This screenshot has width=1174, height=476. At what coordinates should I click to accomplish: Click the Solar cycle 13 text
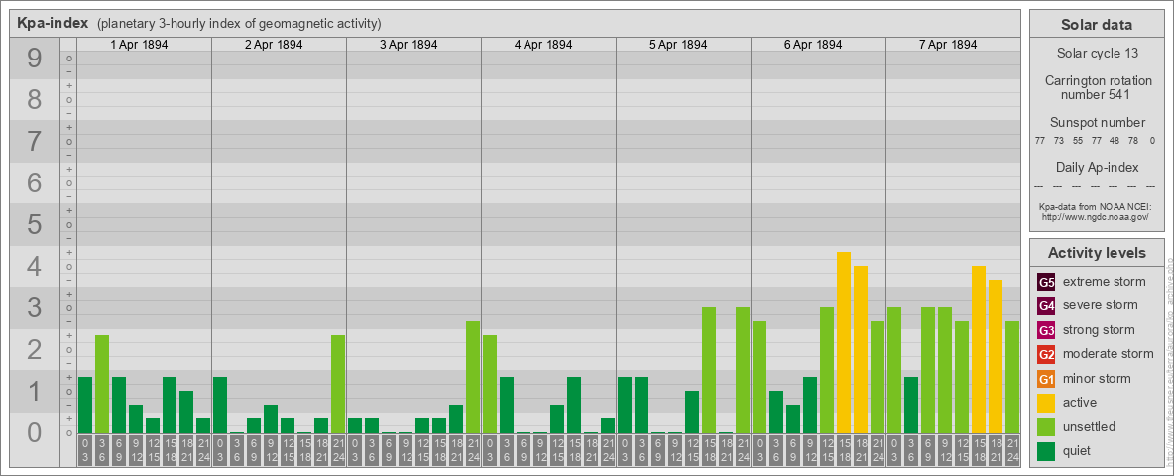1097,54
